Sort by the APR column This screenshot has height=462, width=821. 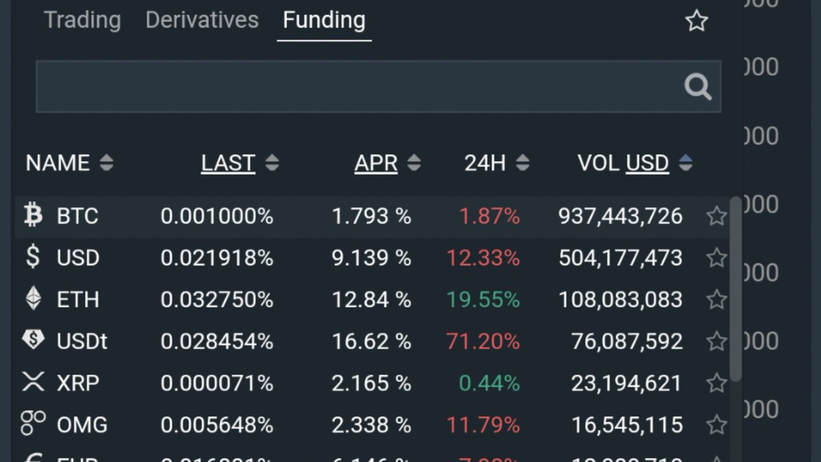(x=387, y=163)
